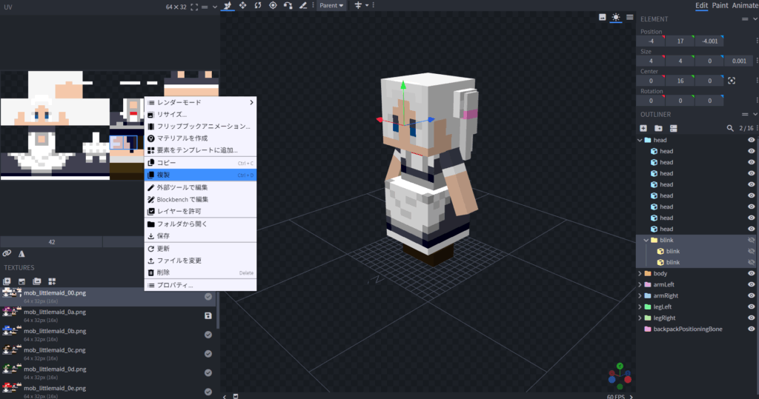Open the Parent transform space dropdown
This screenshot has height=399, width=759.
pyautogui.click(x=331, y=6)
